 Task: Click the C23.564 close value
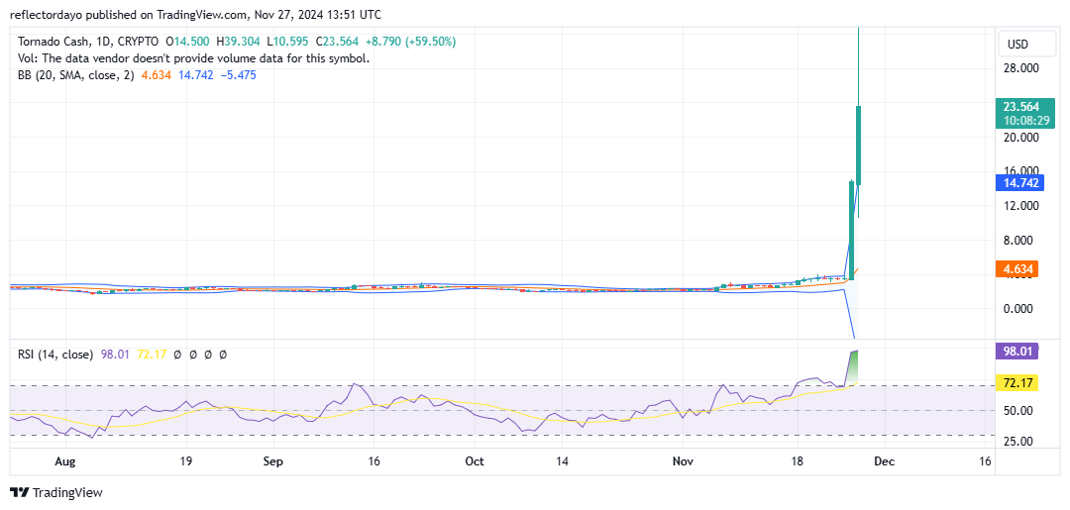tap(338, 42)
